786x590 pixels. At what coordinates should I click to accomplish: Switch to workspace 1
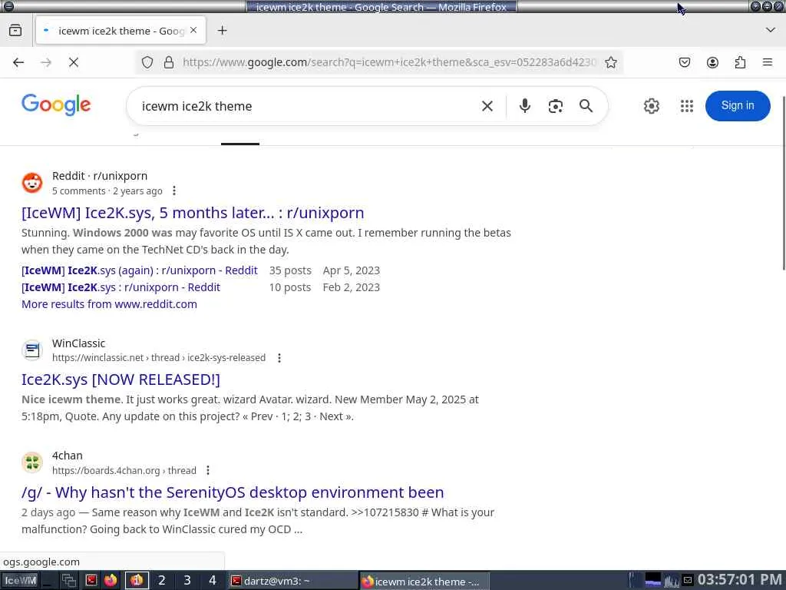[137, 581]
